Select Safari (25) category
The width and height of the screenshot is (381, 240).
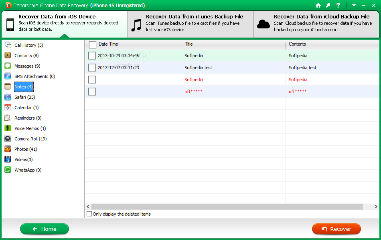coord(24,97)
